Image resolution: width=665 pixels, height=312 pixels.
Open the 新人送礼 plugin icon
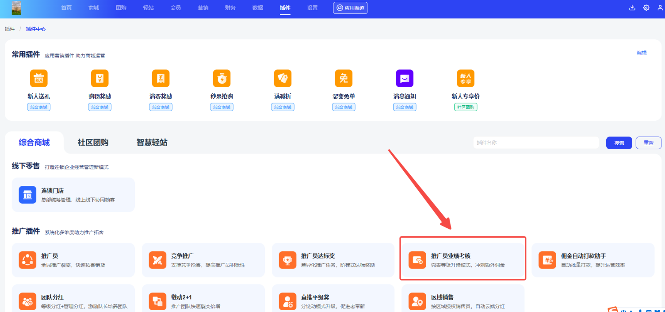click(x=39, y=79)
